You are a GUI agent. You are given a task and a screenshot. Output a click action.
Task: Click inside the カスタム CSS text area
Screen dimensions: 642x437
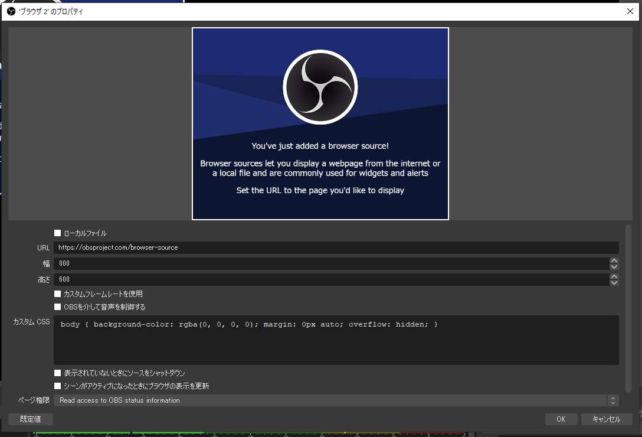tap(336, 340)
